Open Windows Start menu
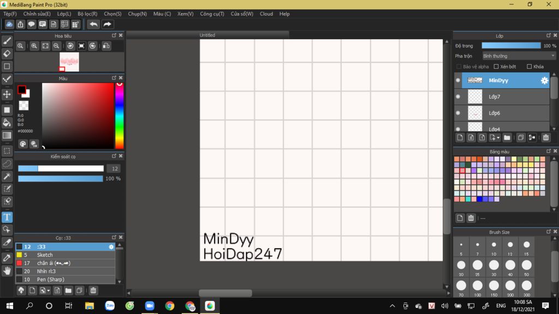Screen dimensions: 559x314 [x=10, y=306]
